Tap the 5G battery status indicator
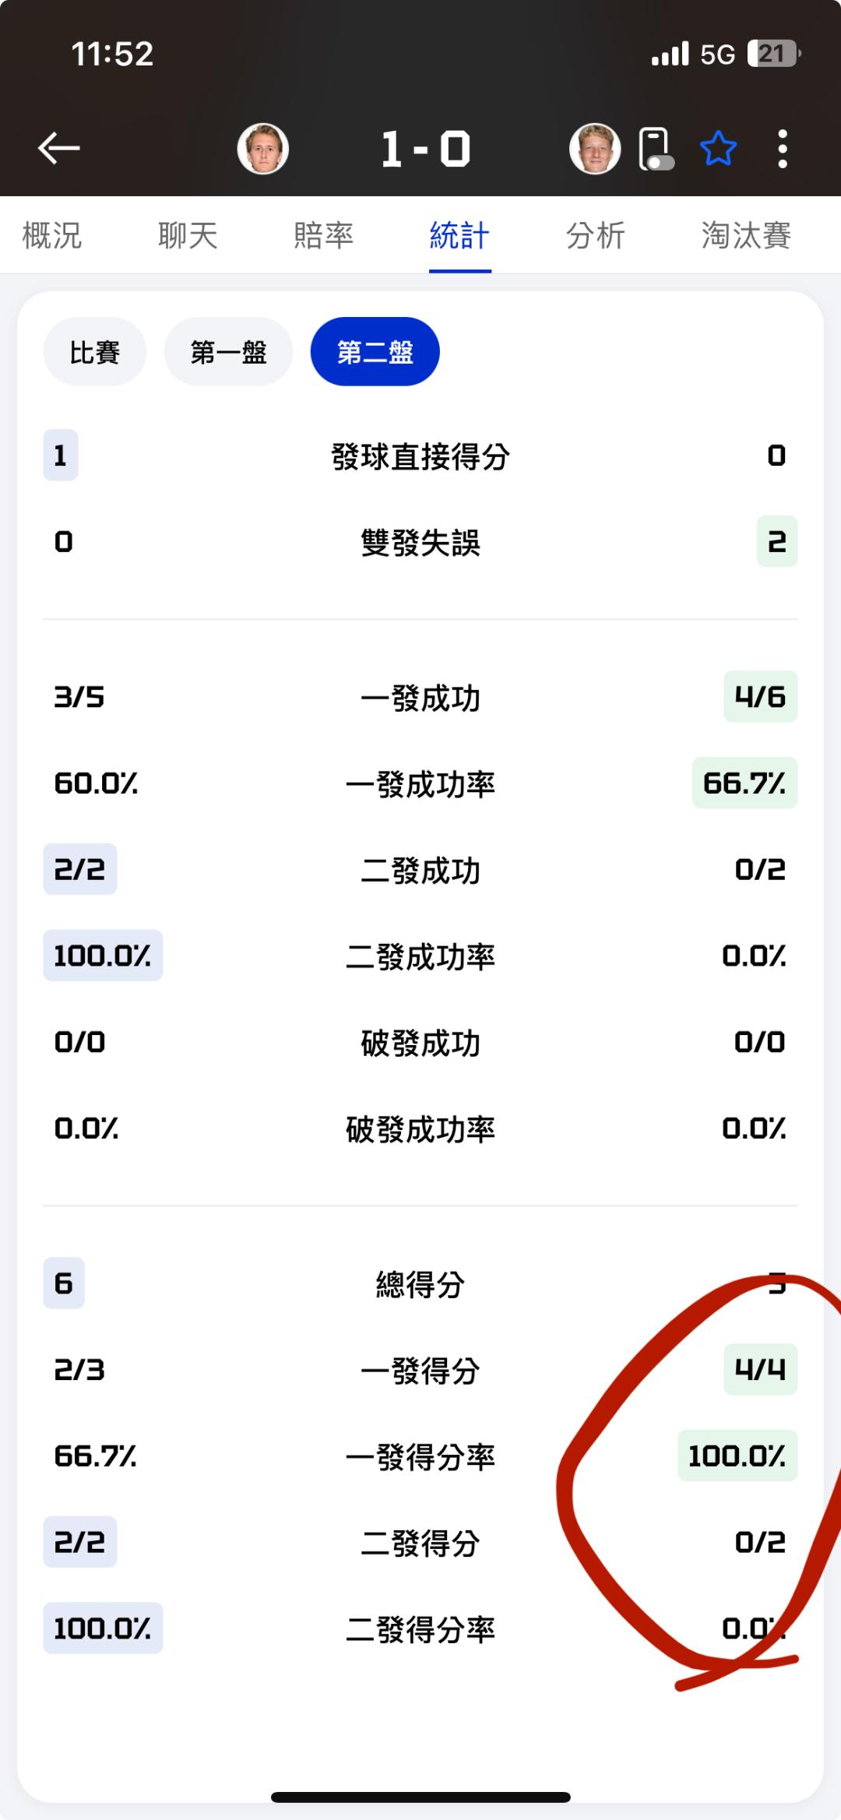Screen dimensions: 841x1820 pyautogui.click(x=771, y=54)
